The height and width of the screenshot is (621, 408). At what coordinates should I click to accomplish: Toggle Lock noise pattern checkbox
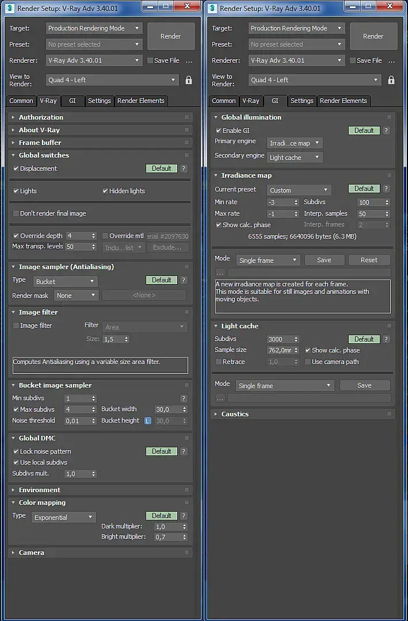point(16,451)
